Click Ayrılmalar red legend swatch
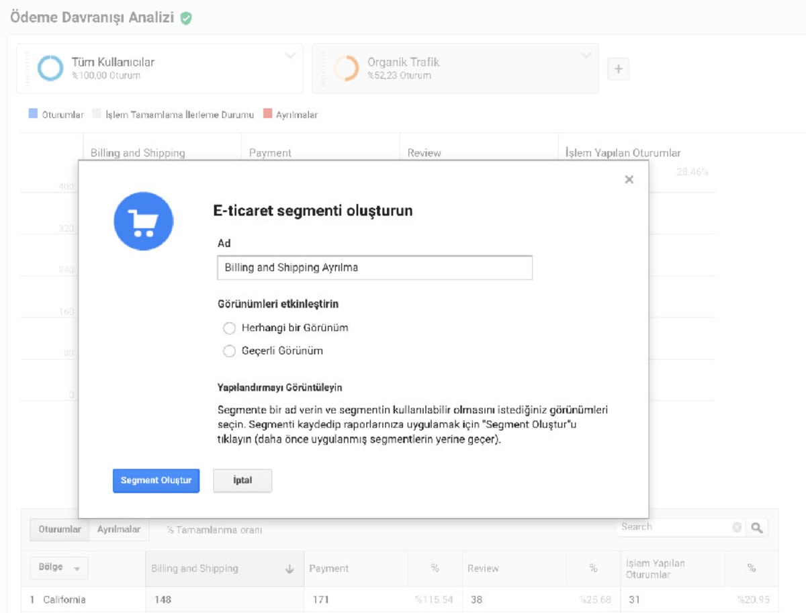Image resolution: width=806 pixels, height=613 pixels. pyautogui.click(x=268, y=114)
